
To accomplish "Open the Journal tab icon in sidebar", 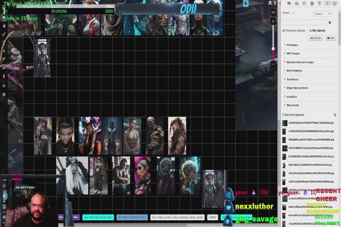I will point(305,3).
